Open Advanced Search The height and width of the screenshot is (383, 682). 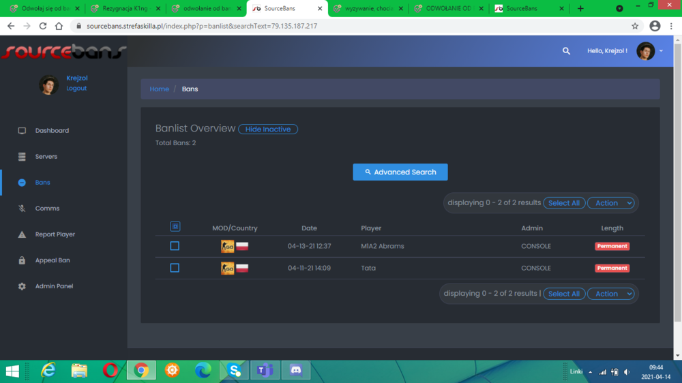click(400, 172)
